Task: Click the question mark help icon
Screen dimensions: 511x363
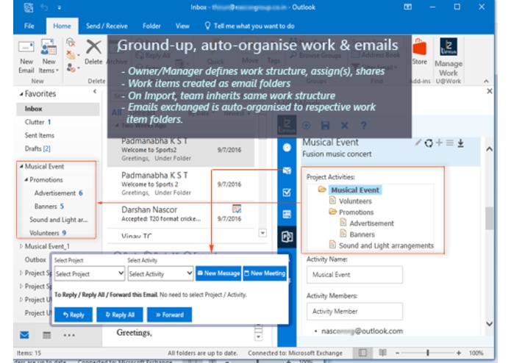Action: [x=364, y=126]
